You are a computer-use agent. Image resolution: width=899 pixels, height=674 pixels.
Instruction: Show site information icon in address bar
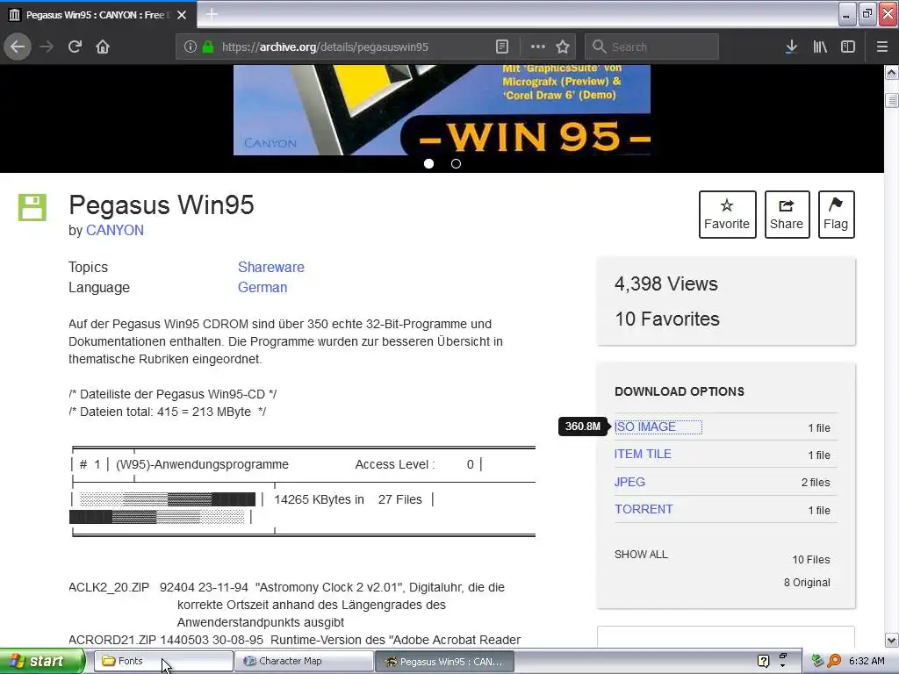(191, 47)
